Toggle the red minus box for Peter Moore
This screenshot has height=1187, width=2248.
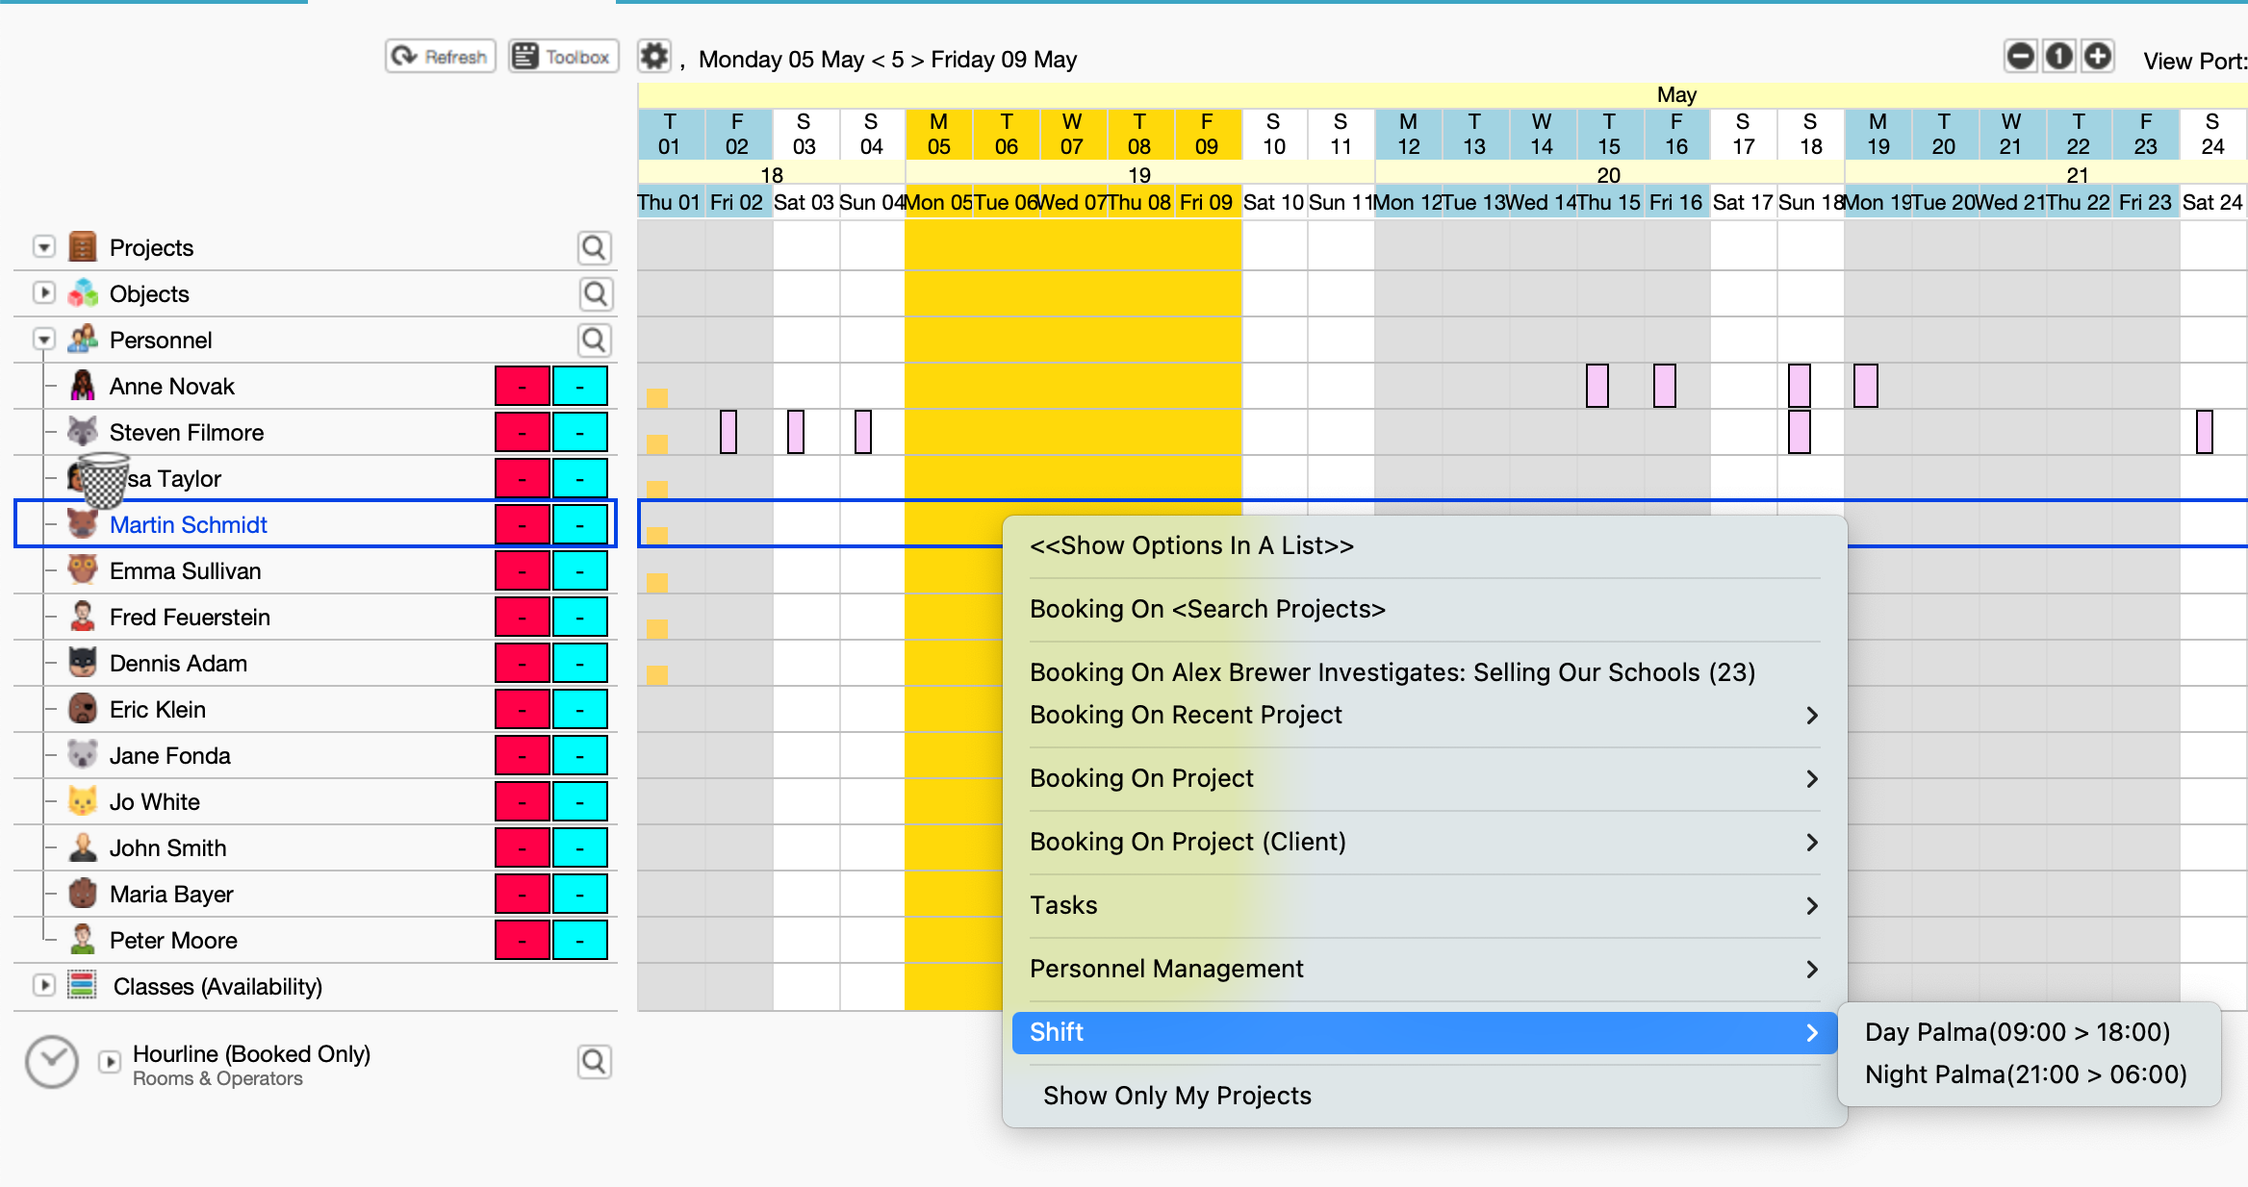point(522,941)
